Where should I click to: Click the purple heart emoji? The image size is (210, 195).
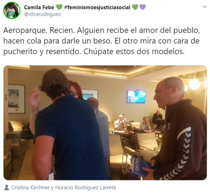click(142, 7)
